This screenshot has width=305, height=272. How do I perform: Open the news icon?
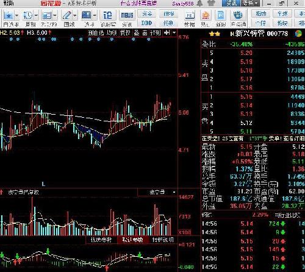click(x=127, y=15)
